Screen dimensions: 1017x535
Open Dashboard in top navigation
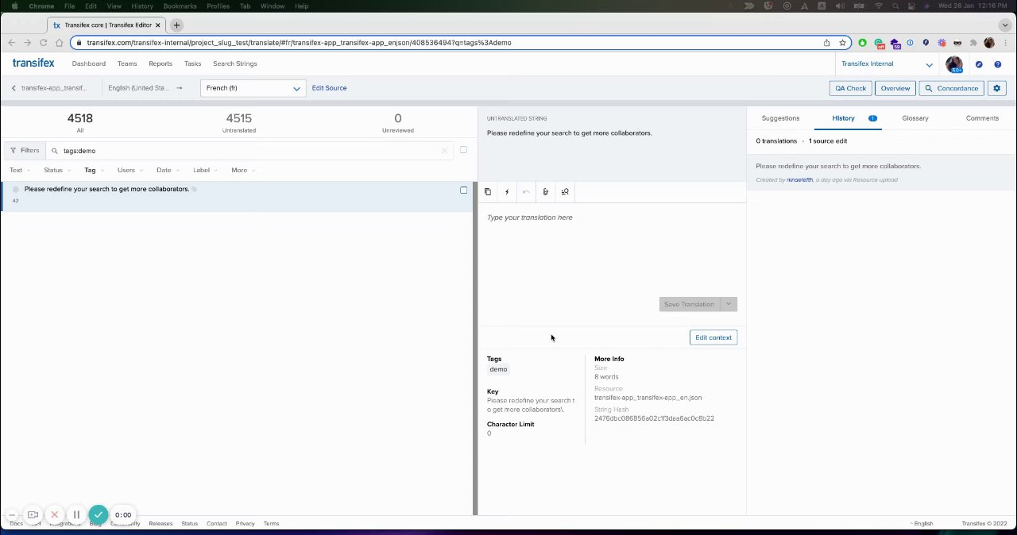(x=88, y=64)
